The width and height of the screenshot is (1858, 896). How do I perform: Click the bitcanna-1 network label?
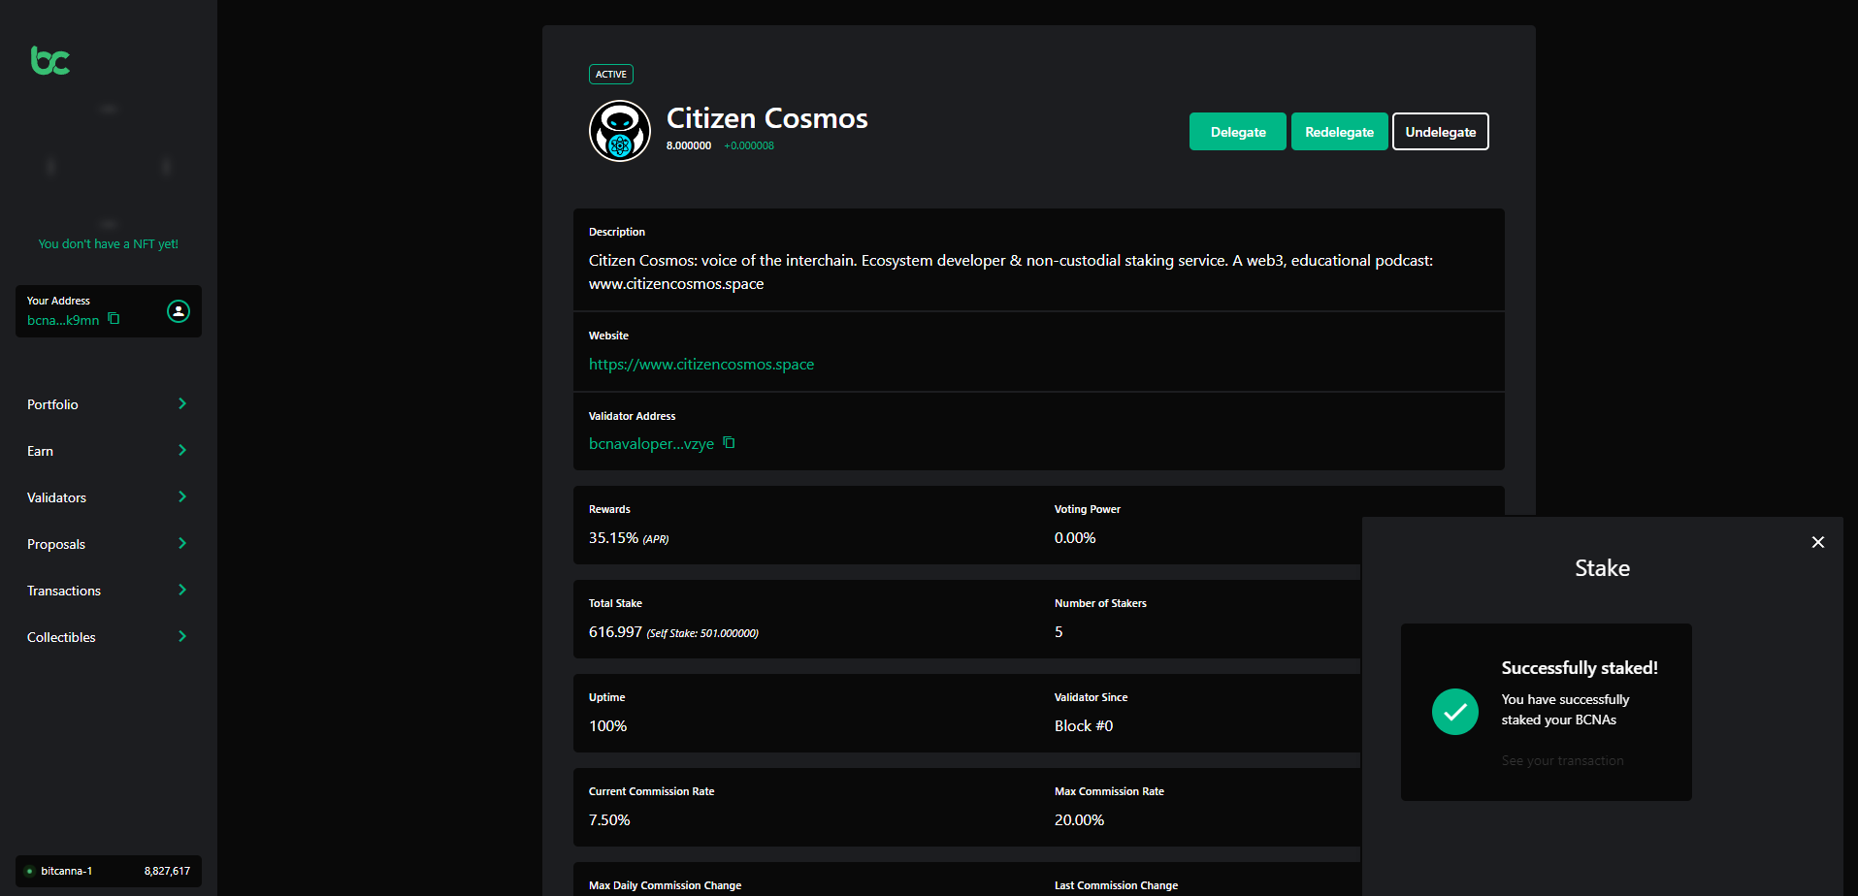67,871
